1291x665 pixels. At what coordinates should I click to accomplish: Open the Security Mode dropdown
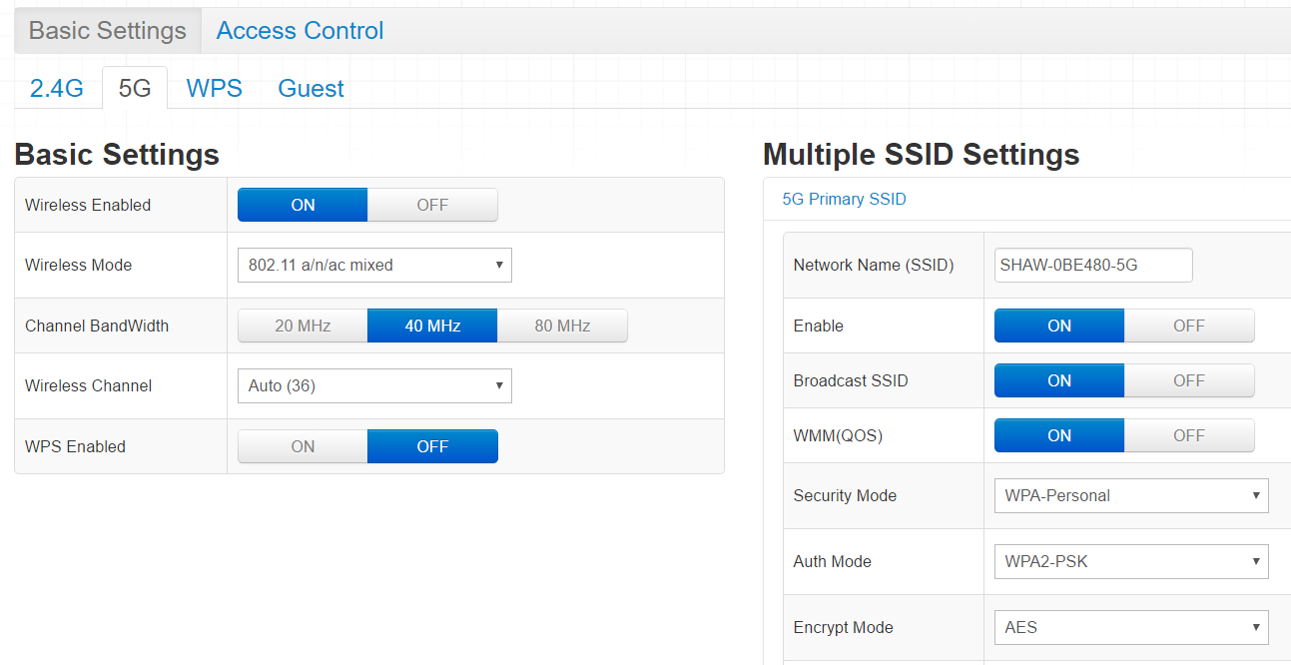tap(1131, 495)
